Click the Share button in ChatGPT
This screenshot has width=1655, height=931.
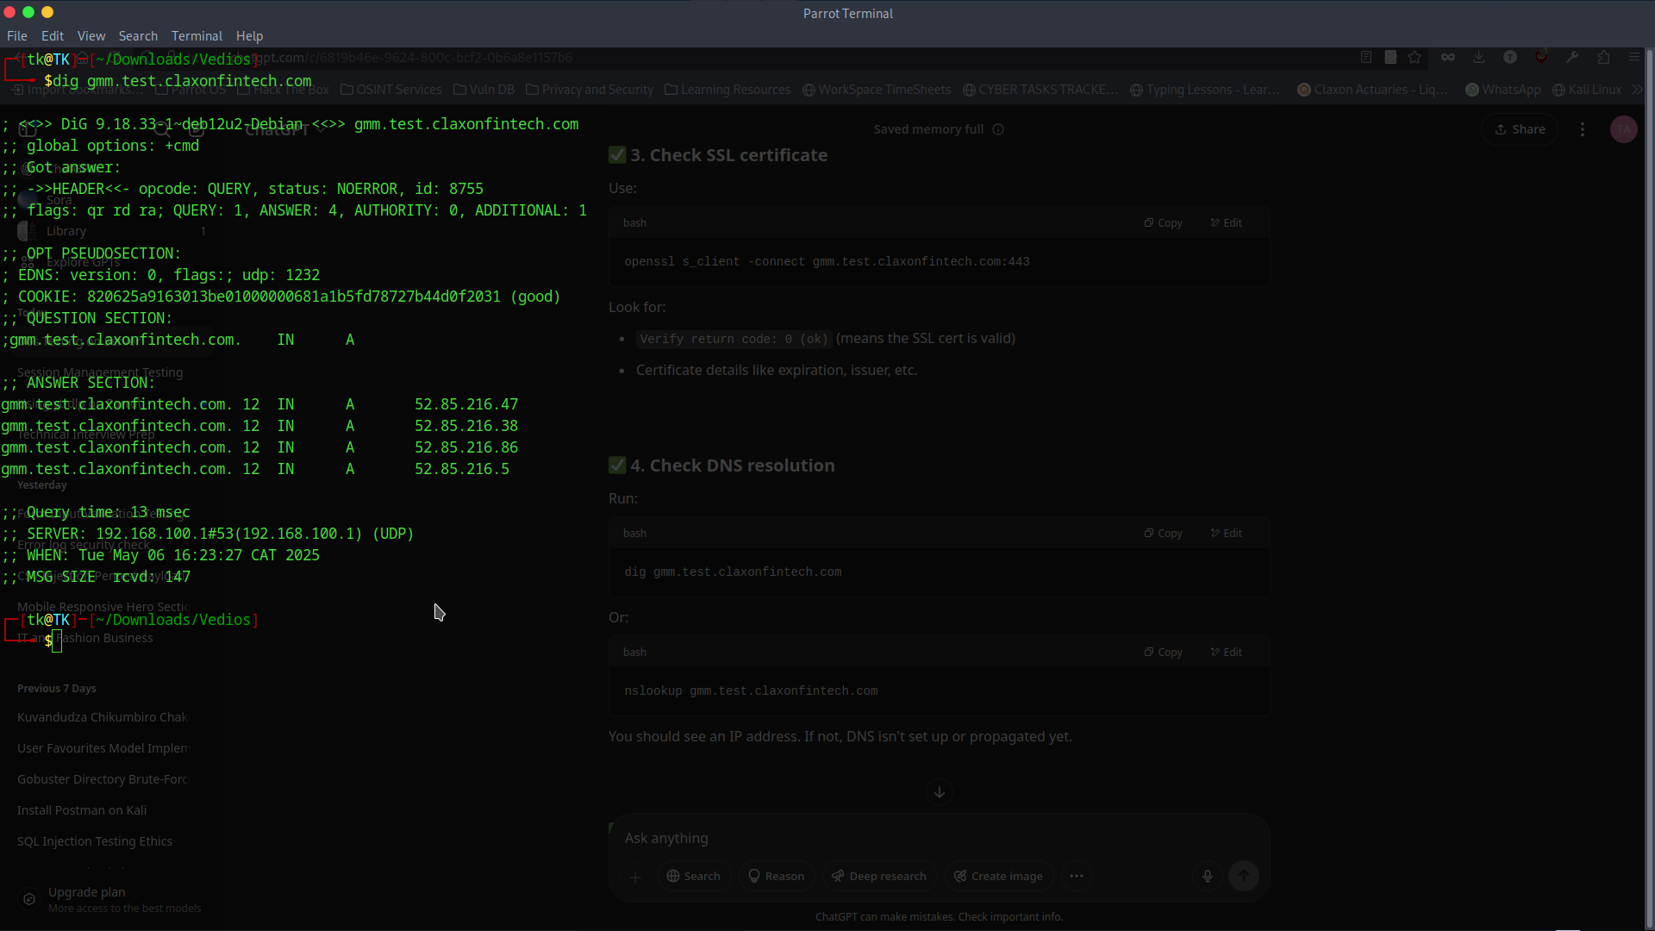1520,129
